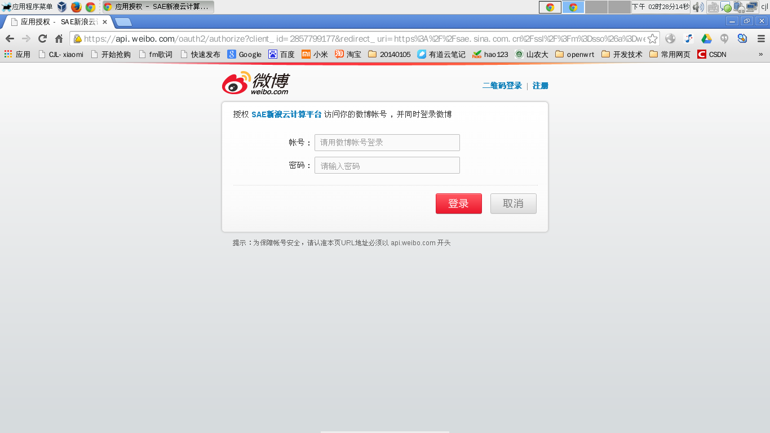This screenshot has height=433, width=770.
Task: Open the 山农大 bookmark
Action: coord(532,54)
